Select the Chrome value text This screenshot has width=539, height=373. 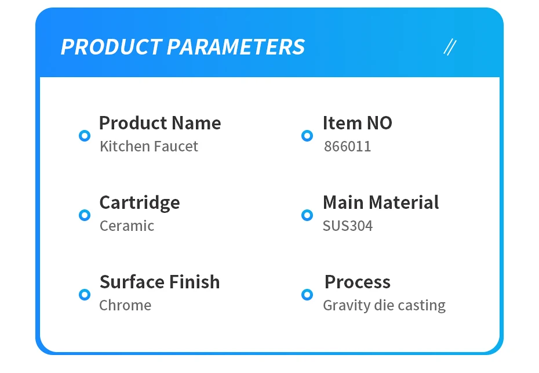coord(125,305)
